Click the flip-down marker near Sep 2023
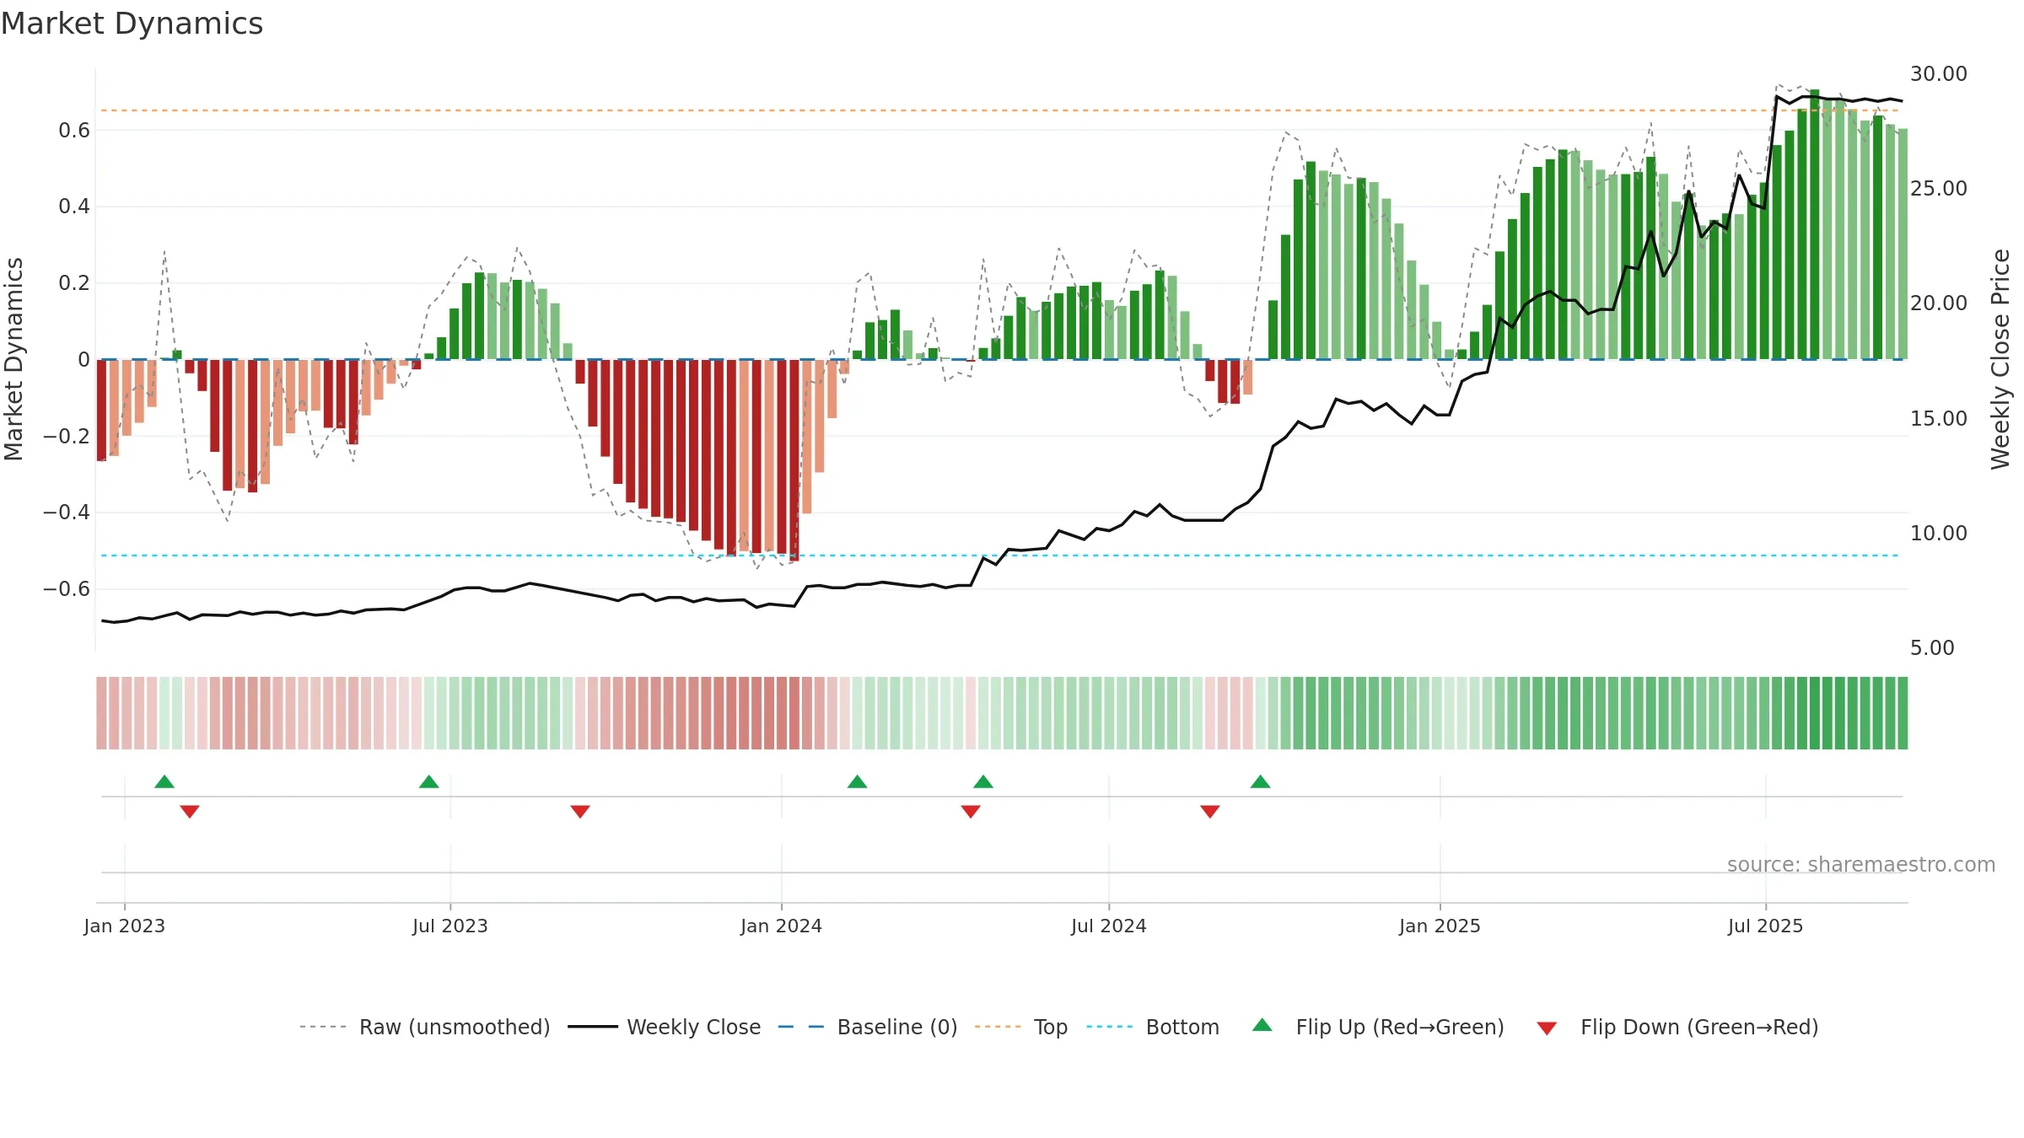Viewport: 2024px width, 1138px height. click(x=580, y=812)
